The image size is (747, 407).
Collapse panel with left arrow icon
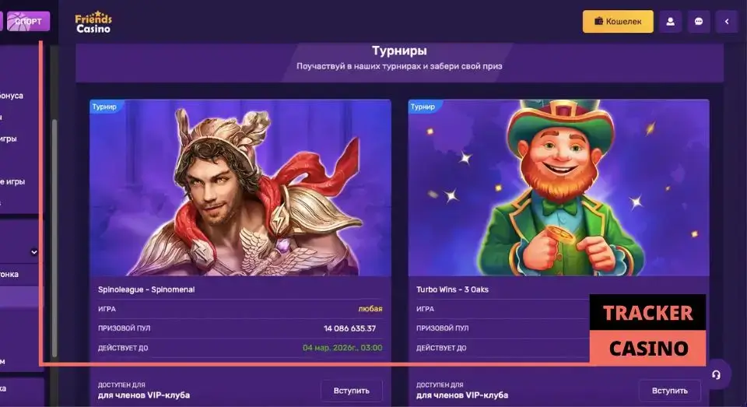(x=727, y=22)
